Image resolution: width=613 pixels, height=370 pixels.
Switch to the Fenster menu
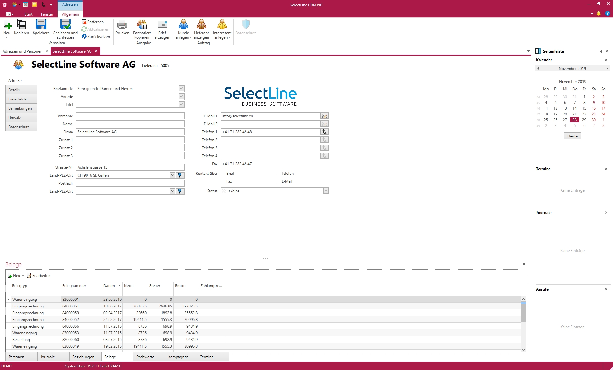pyautogui.click(x=47, y=14)
